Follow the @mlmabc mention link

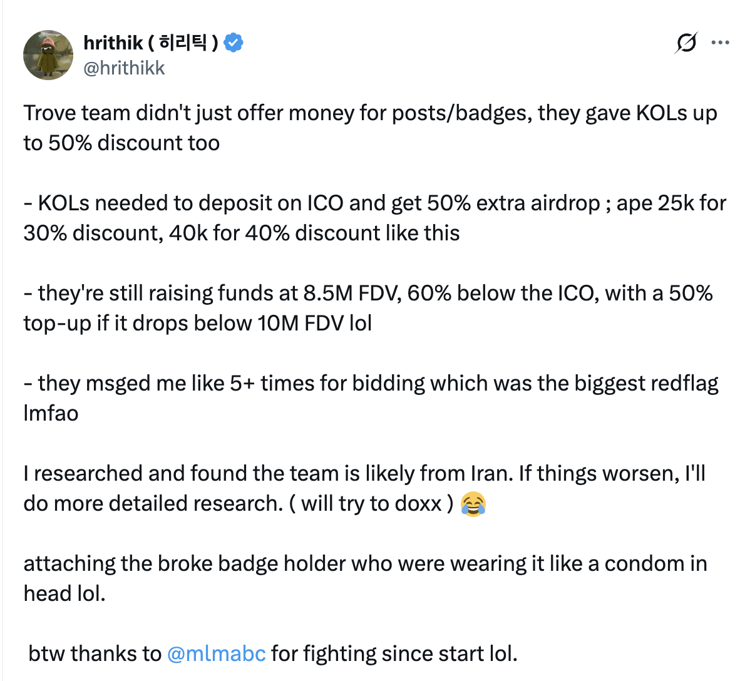click(217, 653)
